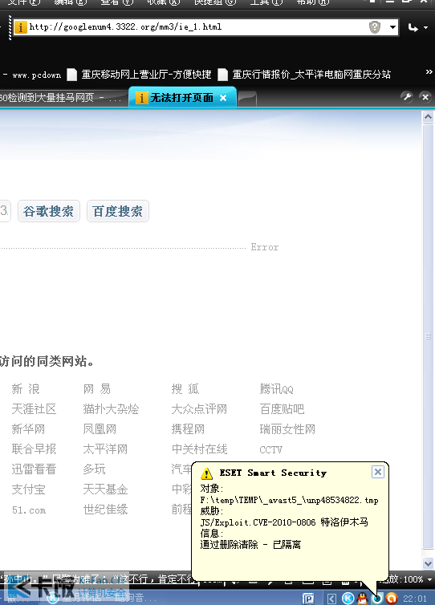435x605 pixels.
Task: Open the 瑞丽女性网 link
Action: pyautogui.click(x=287, y=429)
